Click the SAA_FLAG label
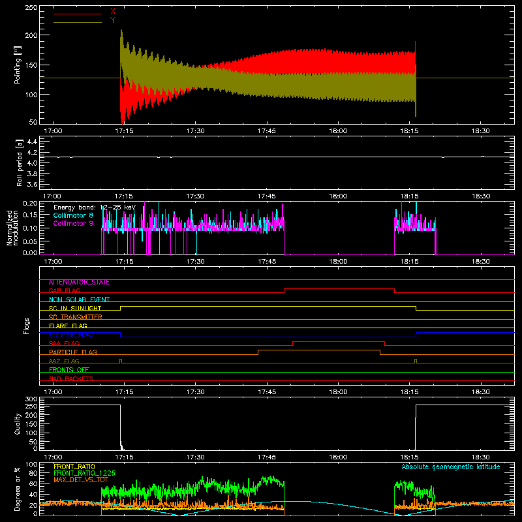 pos(64,343)
